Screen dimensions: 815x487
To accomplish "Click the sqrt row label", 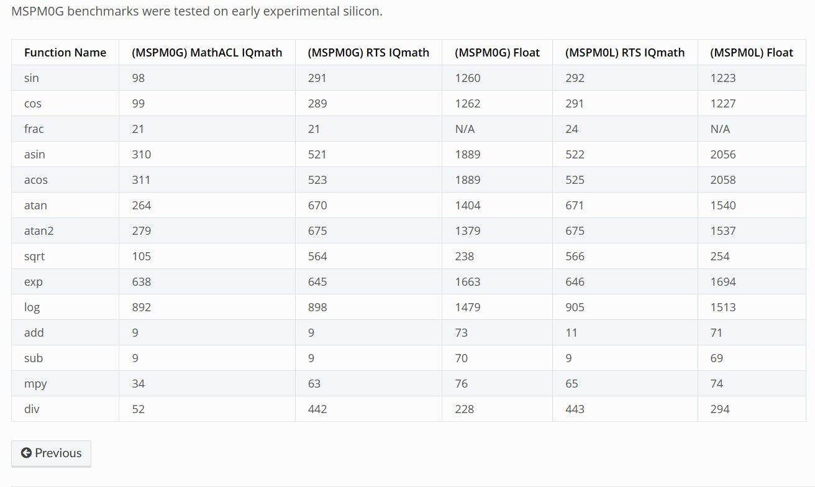I will coord(35,257).
